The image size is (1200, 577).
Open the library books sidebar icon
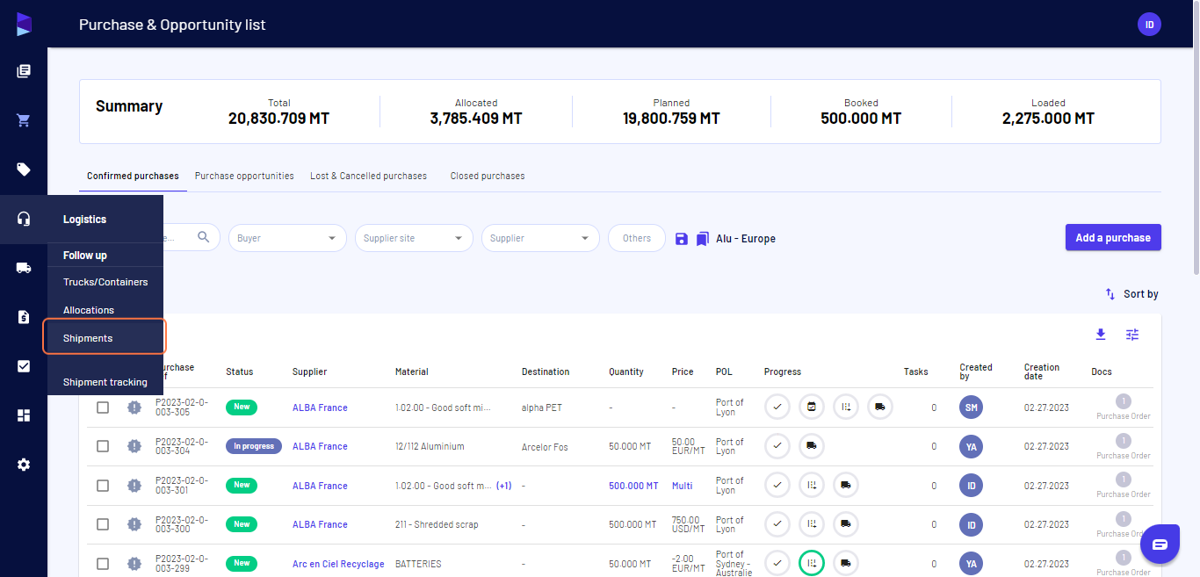[x=24, y=71]
